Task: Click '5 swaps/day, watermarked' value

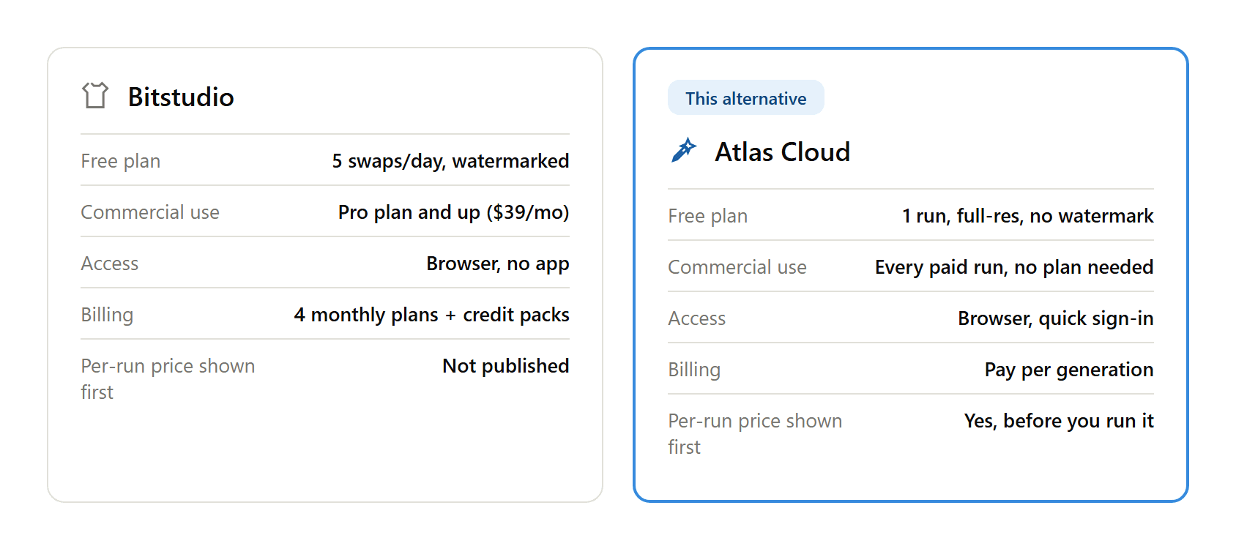Action: [x=450, y=161]
